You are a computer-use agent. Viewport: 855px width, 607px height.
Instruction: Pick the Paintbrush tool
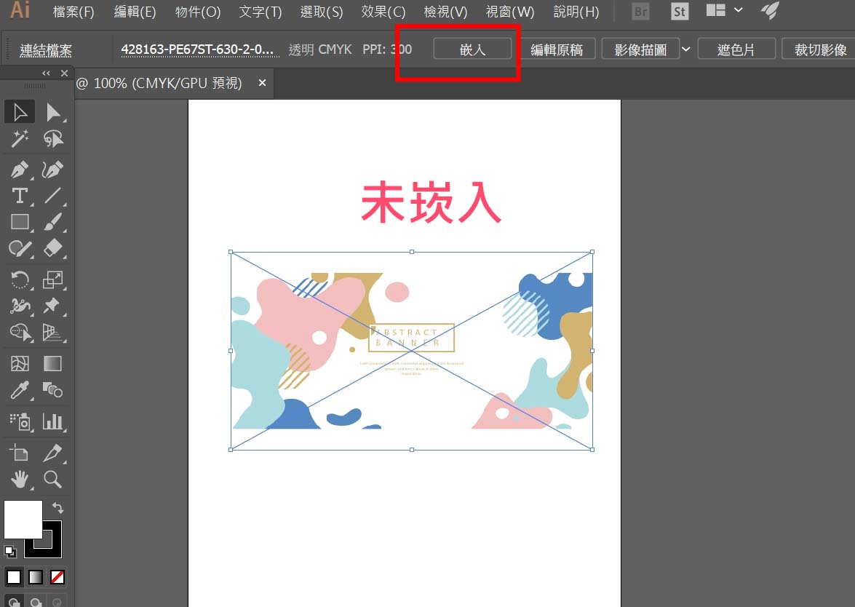click(53, 221)
